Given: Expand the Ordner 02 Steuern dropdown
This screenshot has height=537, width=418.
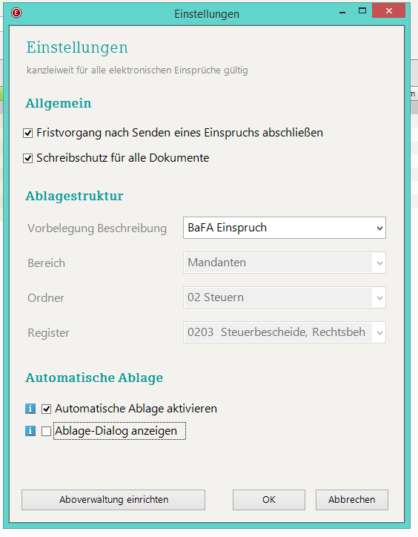Looking at the screenshot, I should (x=285, y=297).
